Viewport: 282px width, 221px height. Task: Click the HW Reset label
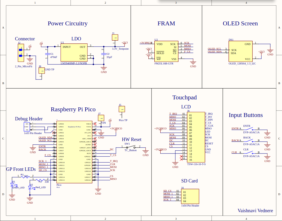pos(132,139)
